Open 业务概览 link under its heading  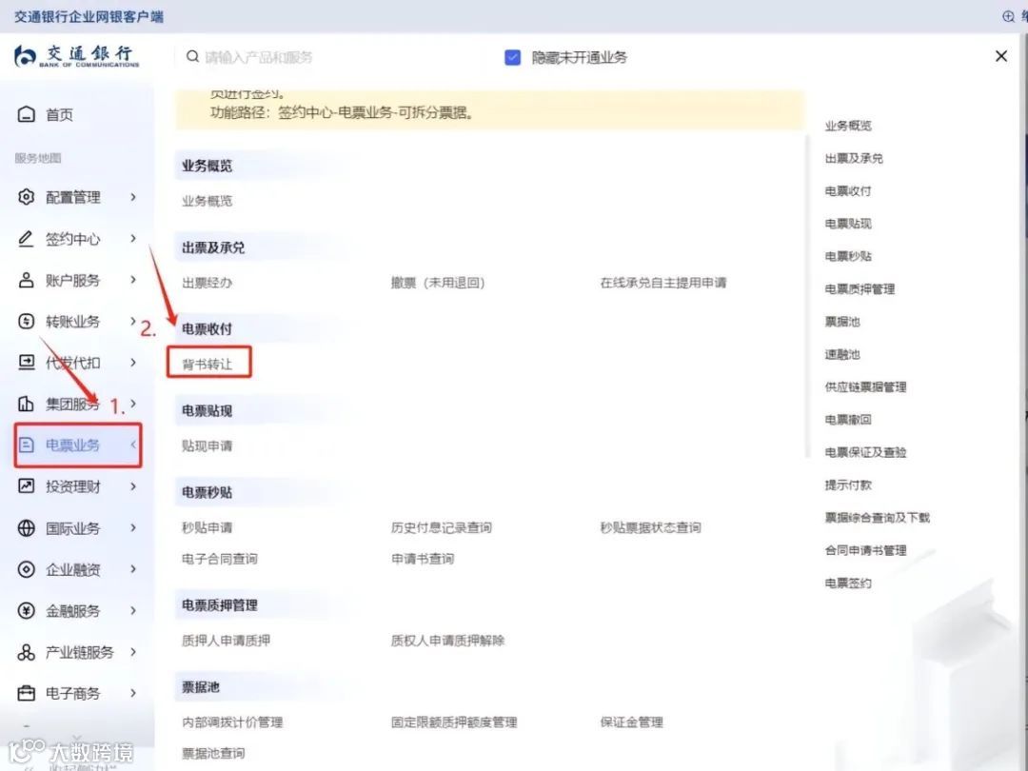(208, 201)
